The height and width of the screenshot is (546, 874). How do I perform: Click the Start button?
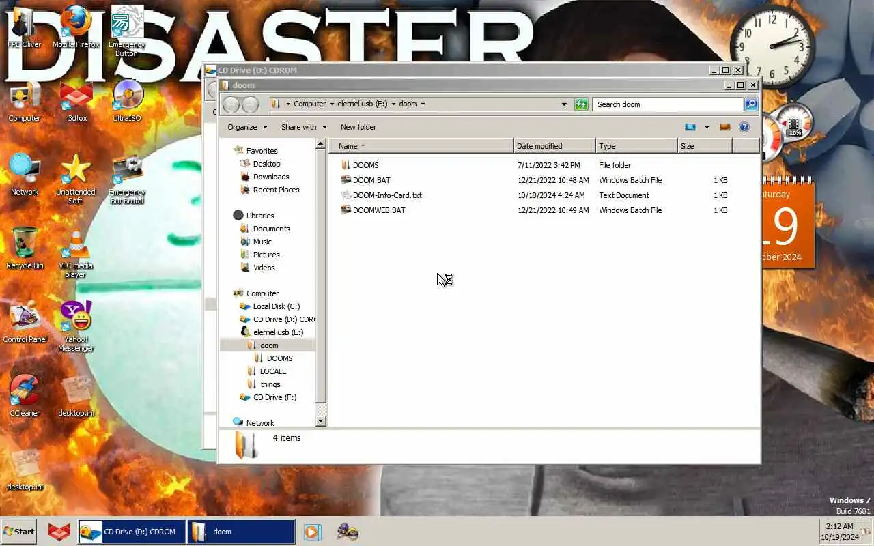(x=19, y=532)
